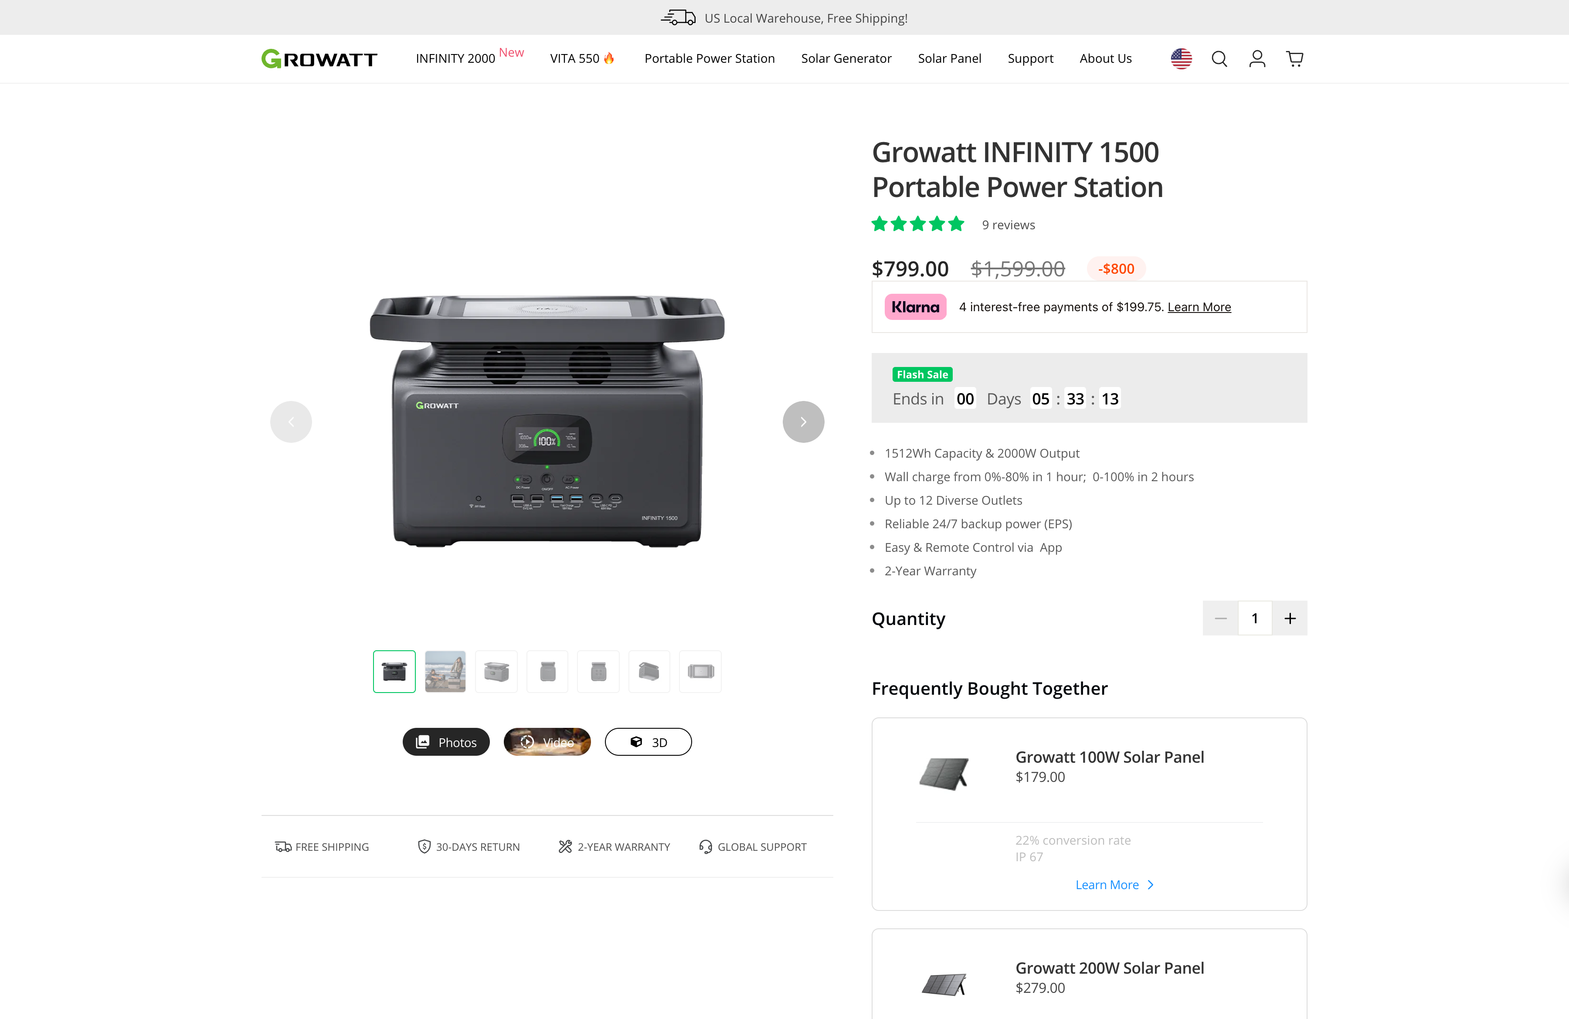
Task: Open the Support menu
Action: [1030, 59]
